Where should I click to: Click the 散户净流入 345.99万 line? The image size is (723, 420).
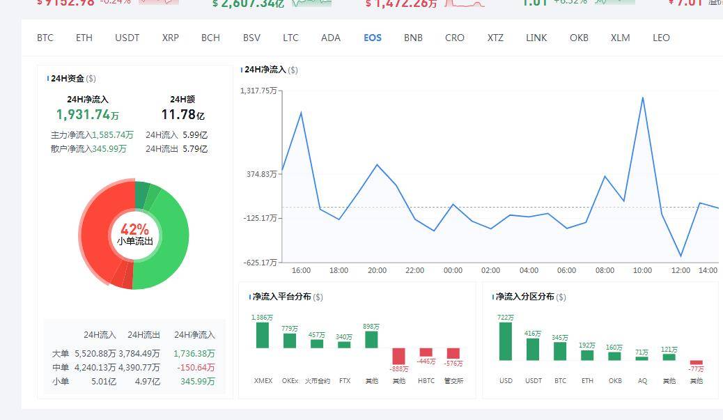88,149
